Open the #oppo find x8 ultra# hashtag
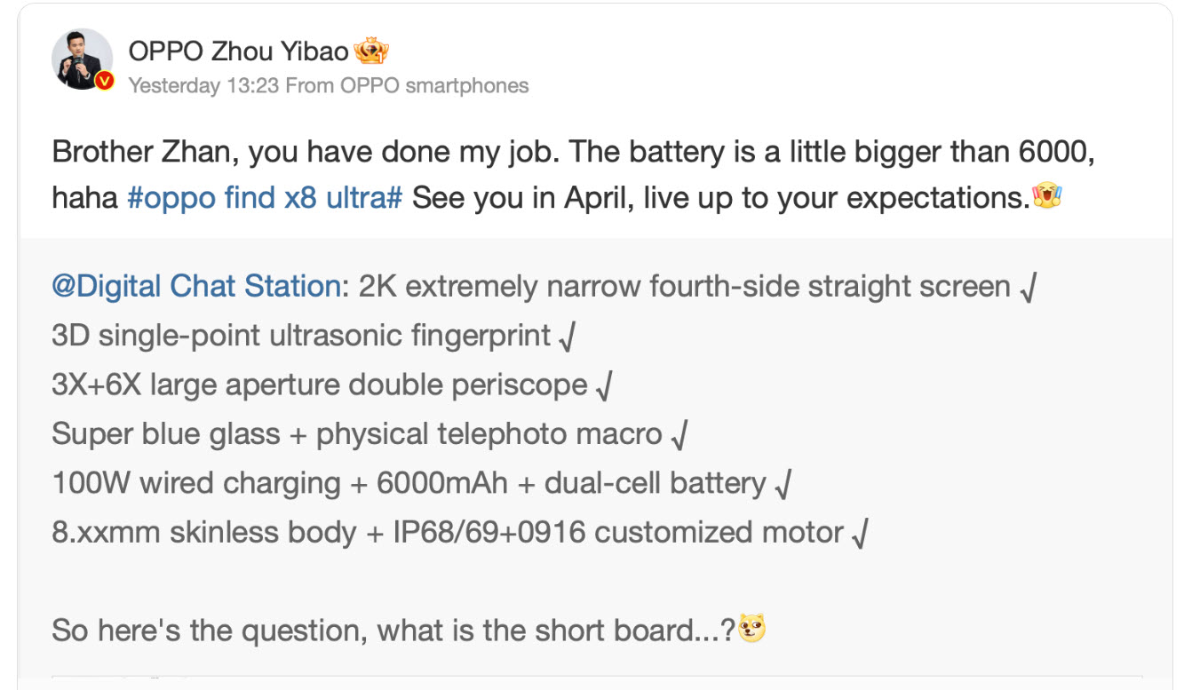The image size is (1184, 690). (x=265, y=197)
